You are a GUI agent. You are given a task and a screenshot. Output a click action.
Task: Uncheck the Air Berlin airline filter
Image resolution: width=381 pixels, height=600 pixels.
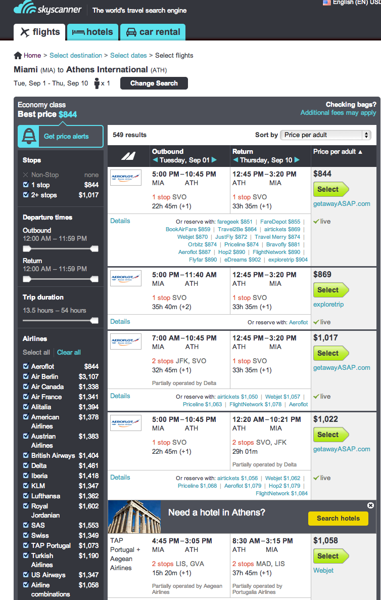tap(26, 376)
